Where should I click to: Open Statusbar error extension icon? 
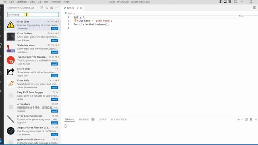point(11,48)
